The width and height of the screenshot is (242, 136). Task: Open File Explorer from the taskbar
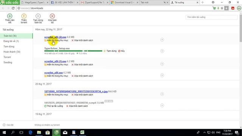(x=39, y=133)
